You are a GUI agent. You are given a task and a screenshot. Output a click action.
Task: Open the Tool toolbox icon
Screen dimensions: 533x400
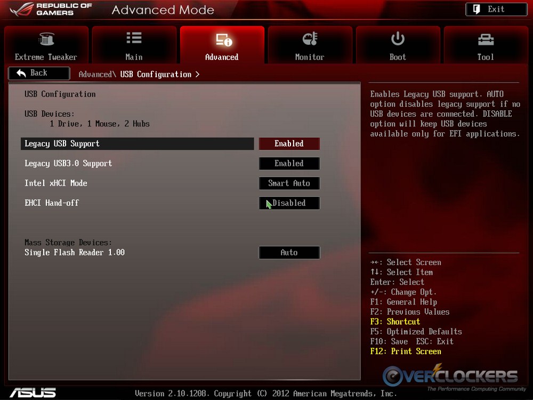coord(486,39)
